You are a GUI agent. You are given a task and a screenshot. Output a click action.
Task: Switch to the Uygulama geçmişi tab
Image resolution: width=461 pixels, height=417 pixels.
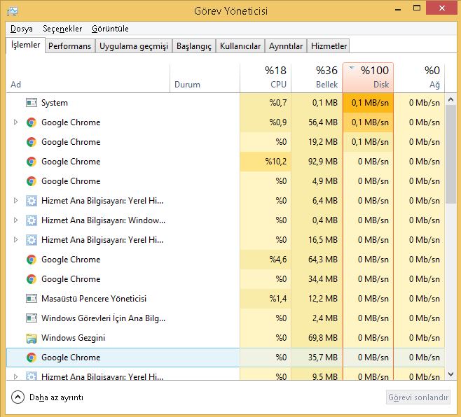pos(134,46)
